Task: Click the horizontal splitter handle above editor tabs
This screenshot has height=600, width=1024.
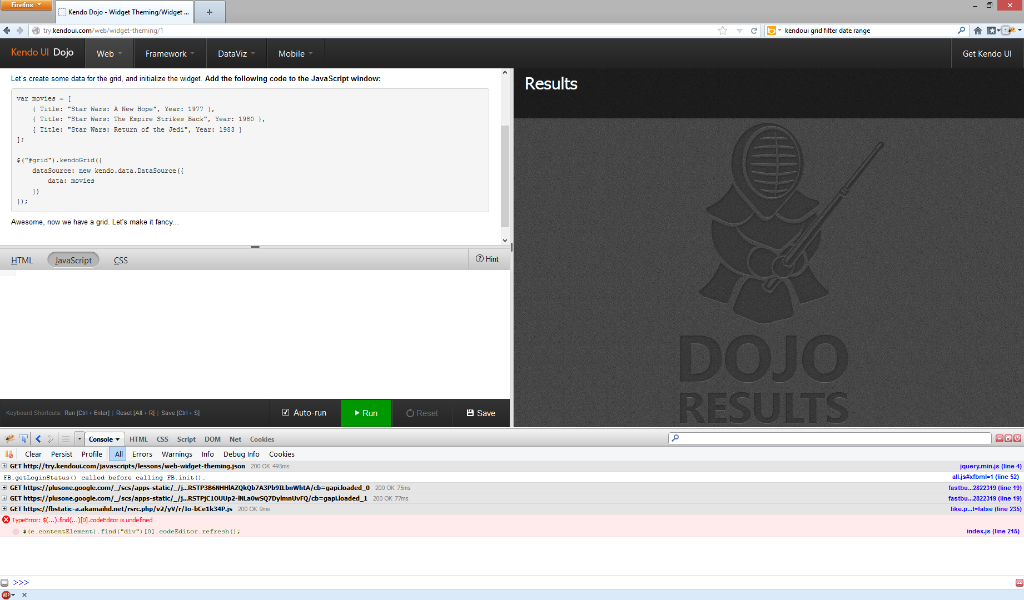Action: tap(255, 247)
